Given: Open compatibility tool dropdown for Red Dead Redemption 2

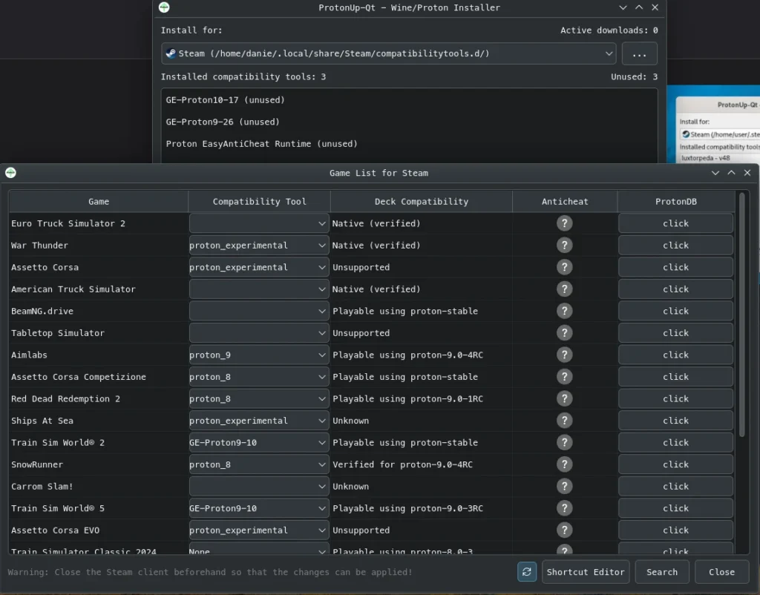Looking at the screenshot, I should 259,398.
